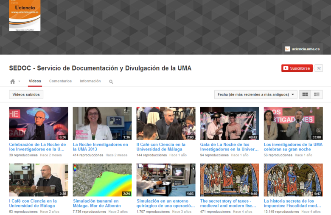Select the Vídeos tab
331x215 pixels.
tap(35, 81)
